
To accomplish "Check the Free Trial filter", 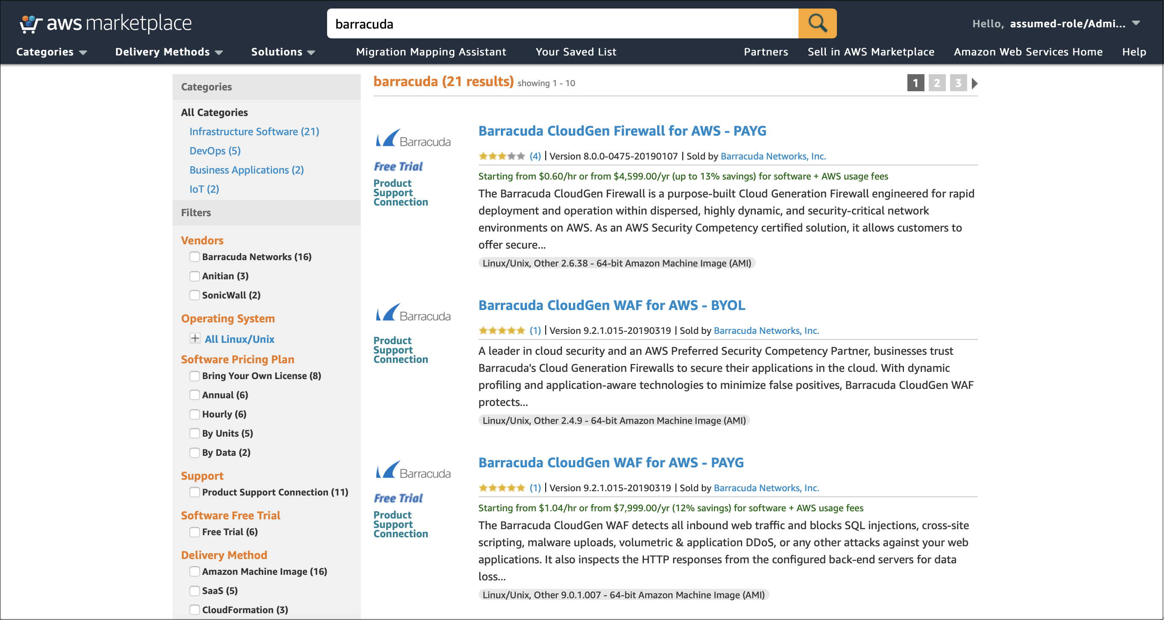I will [x=194, y=532].
